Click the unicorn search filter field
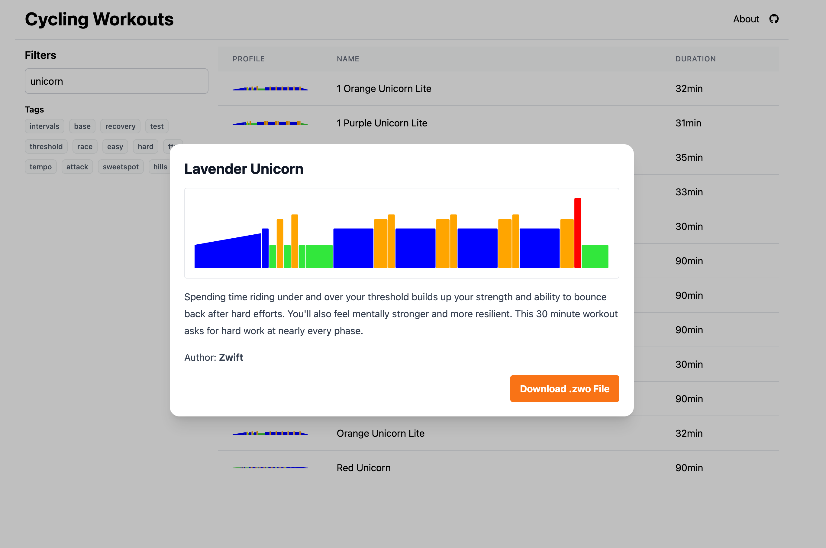The height and width of the screenshot is (548, 826). 116,81
